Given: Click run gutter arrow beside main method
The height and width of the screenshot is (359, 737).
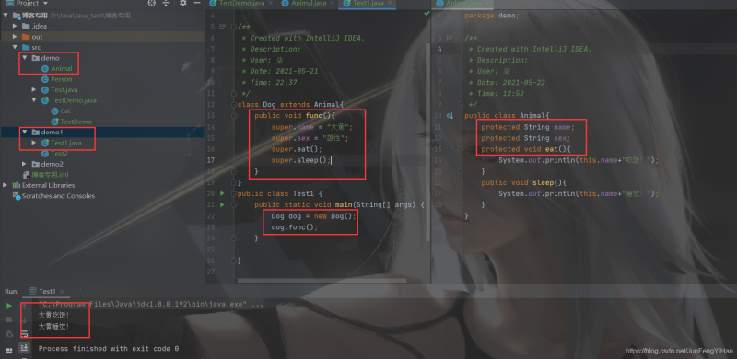Looking at the screenshot, I should [x=222, y=205].
